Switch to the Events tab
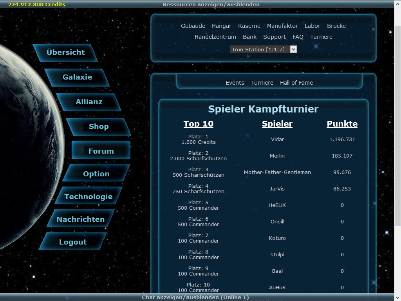Screen dimensions: 401x301 [235, 83]
